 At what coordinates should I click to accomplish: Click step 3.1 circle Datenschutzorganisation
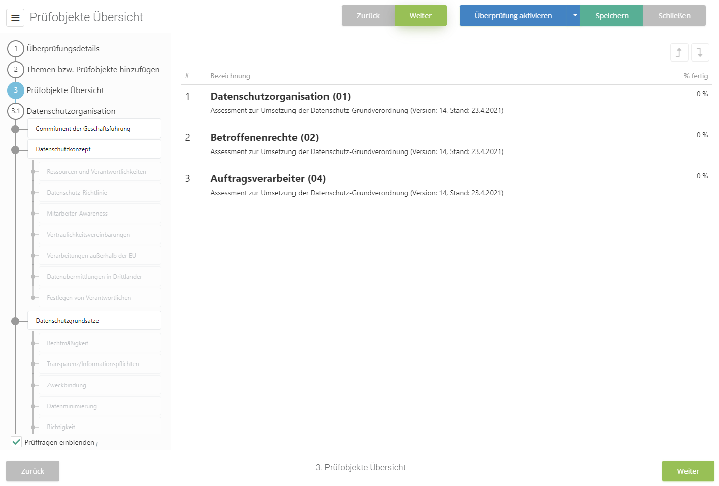[16, 111]
